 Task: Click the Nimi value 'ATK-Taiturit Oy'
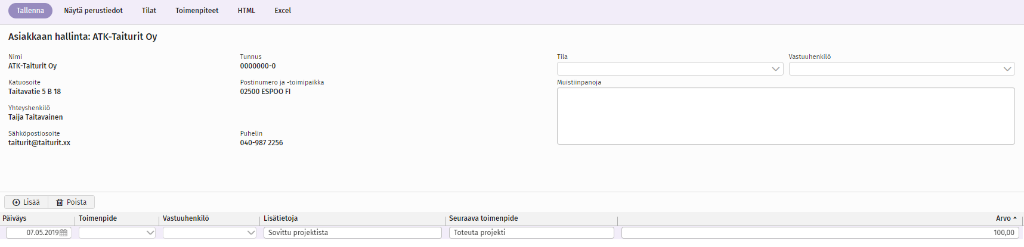coord(33,66)
